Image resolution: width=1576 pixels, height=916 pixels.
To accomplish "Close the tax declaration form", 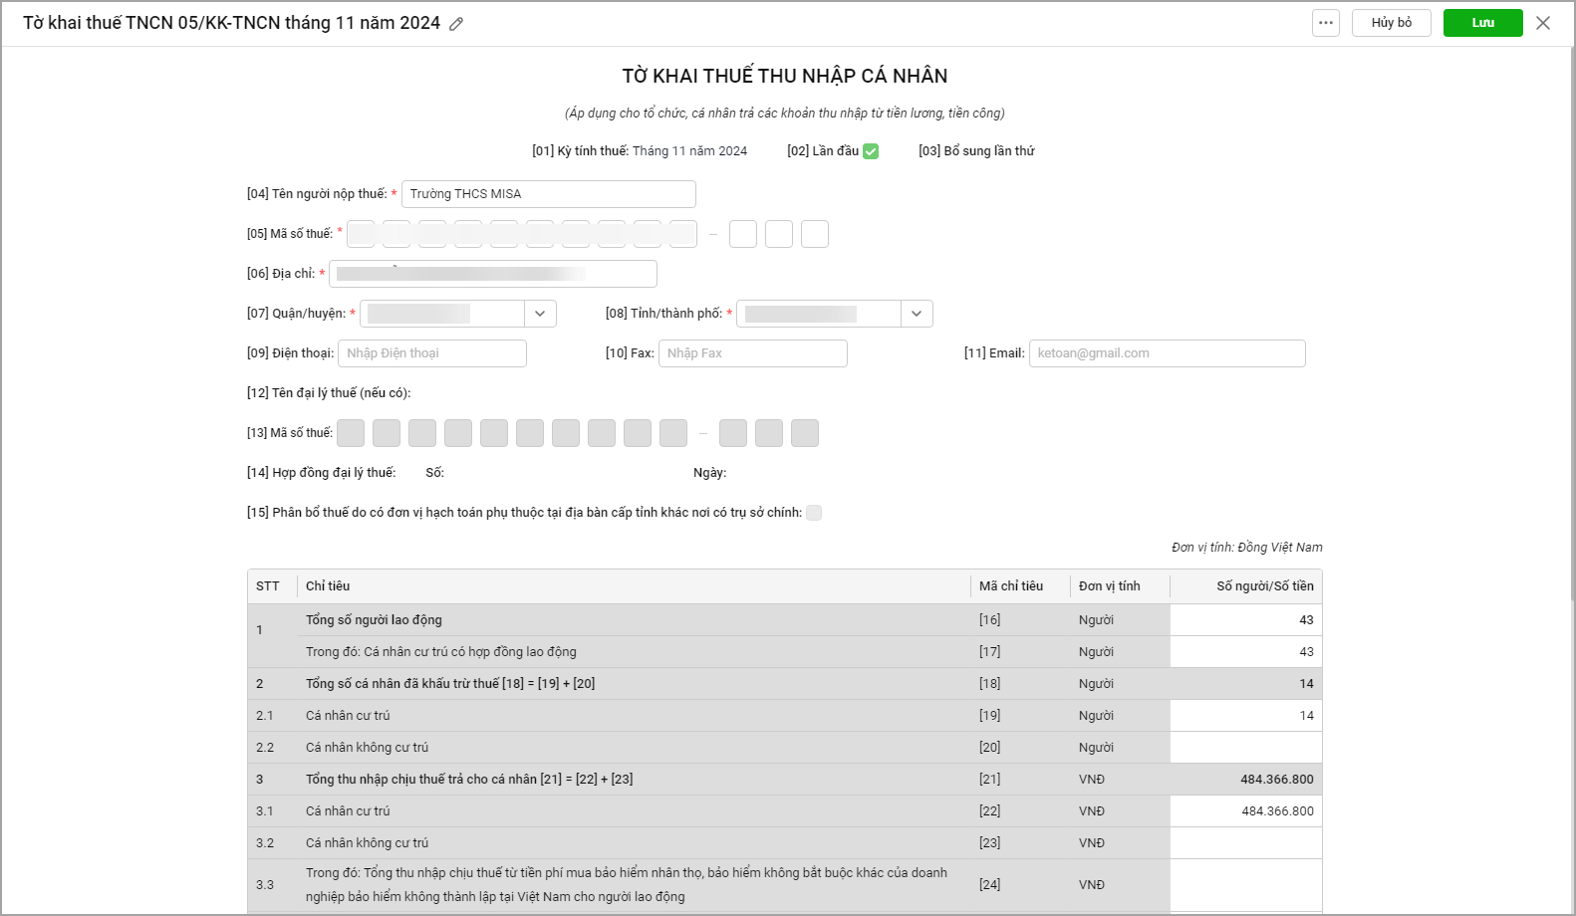I will 1542,23.
